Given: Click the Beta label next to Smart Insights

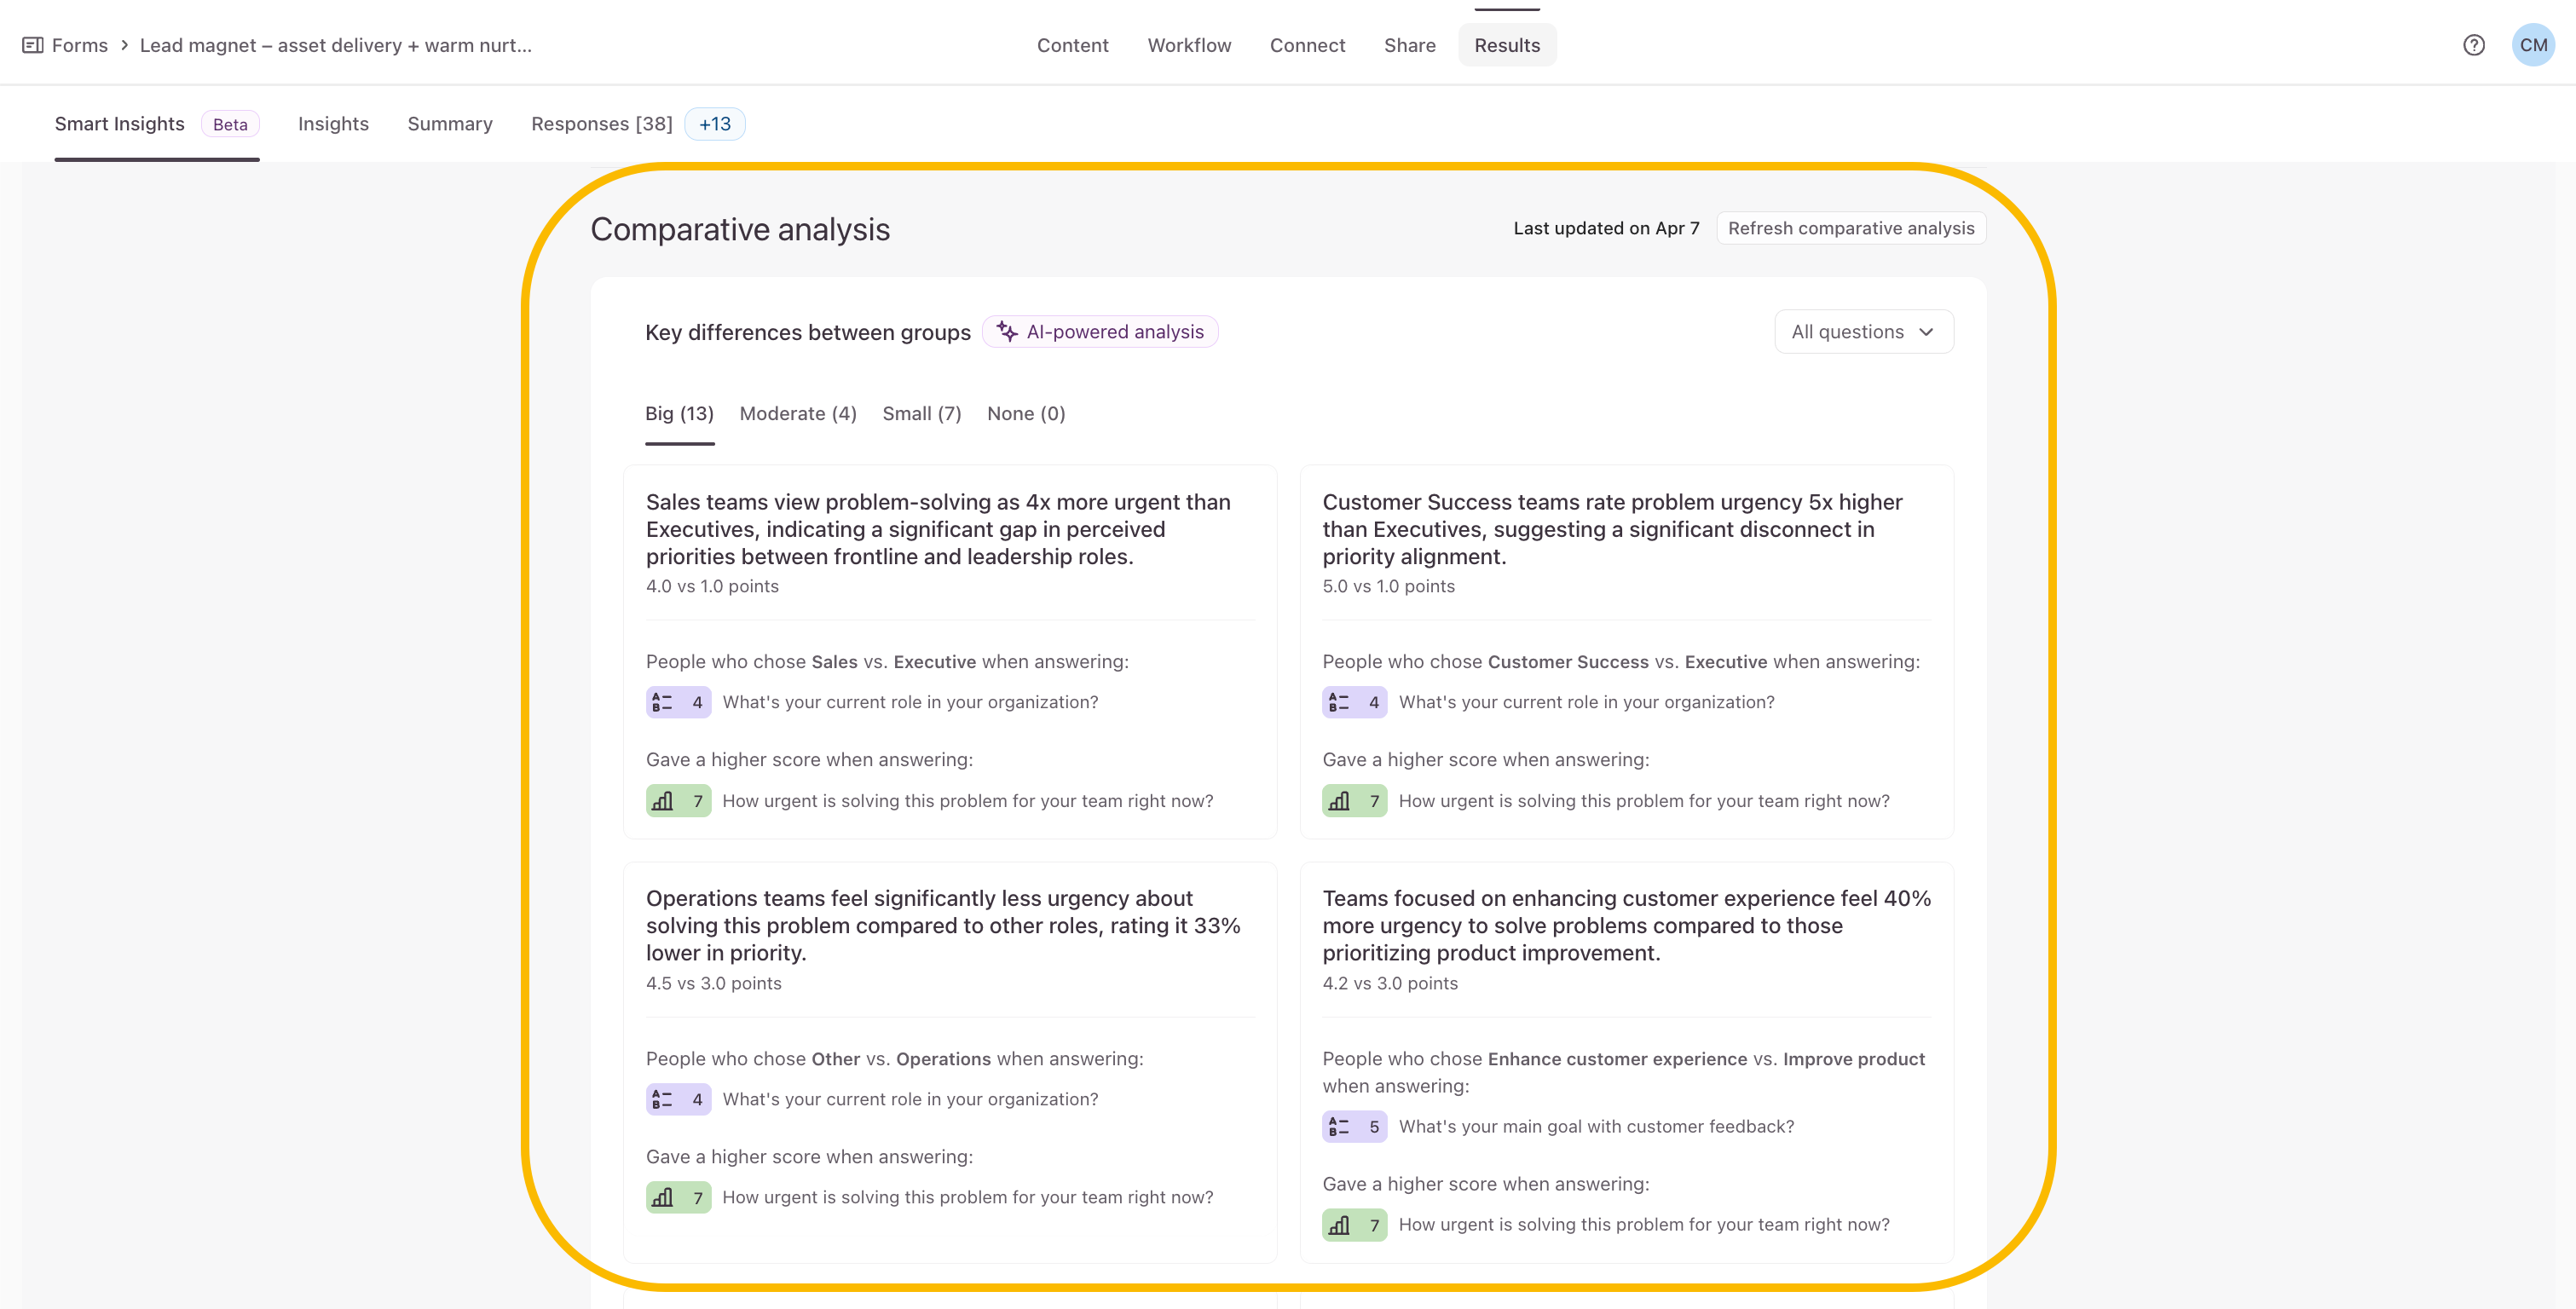Looking at the screenshot, I should pos(230,125).
